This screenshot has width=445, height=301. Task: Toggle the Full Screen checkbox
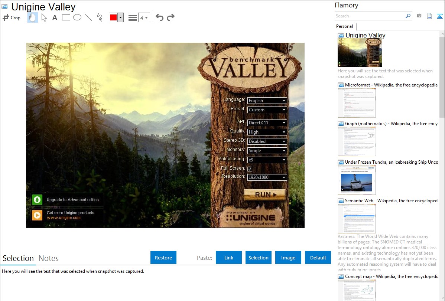(x=250, y=169)
